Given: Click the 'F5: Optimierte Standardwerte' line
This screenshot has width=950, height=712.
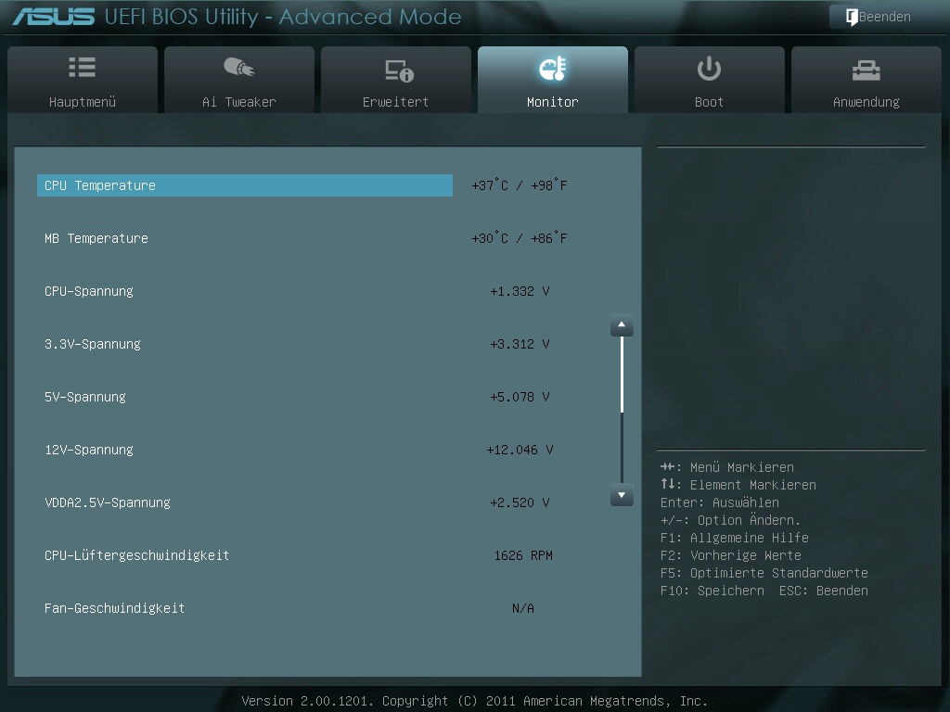Looking at the screenshot, I should coord(764,573).
